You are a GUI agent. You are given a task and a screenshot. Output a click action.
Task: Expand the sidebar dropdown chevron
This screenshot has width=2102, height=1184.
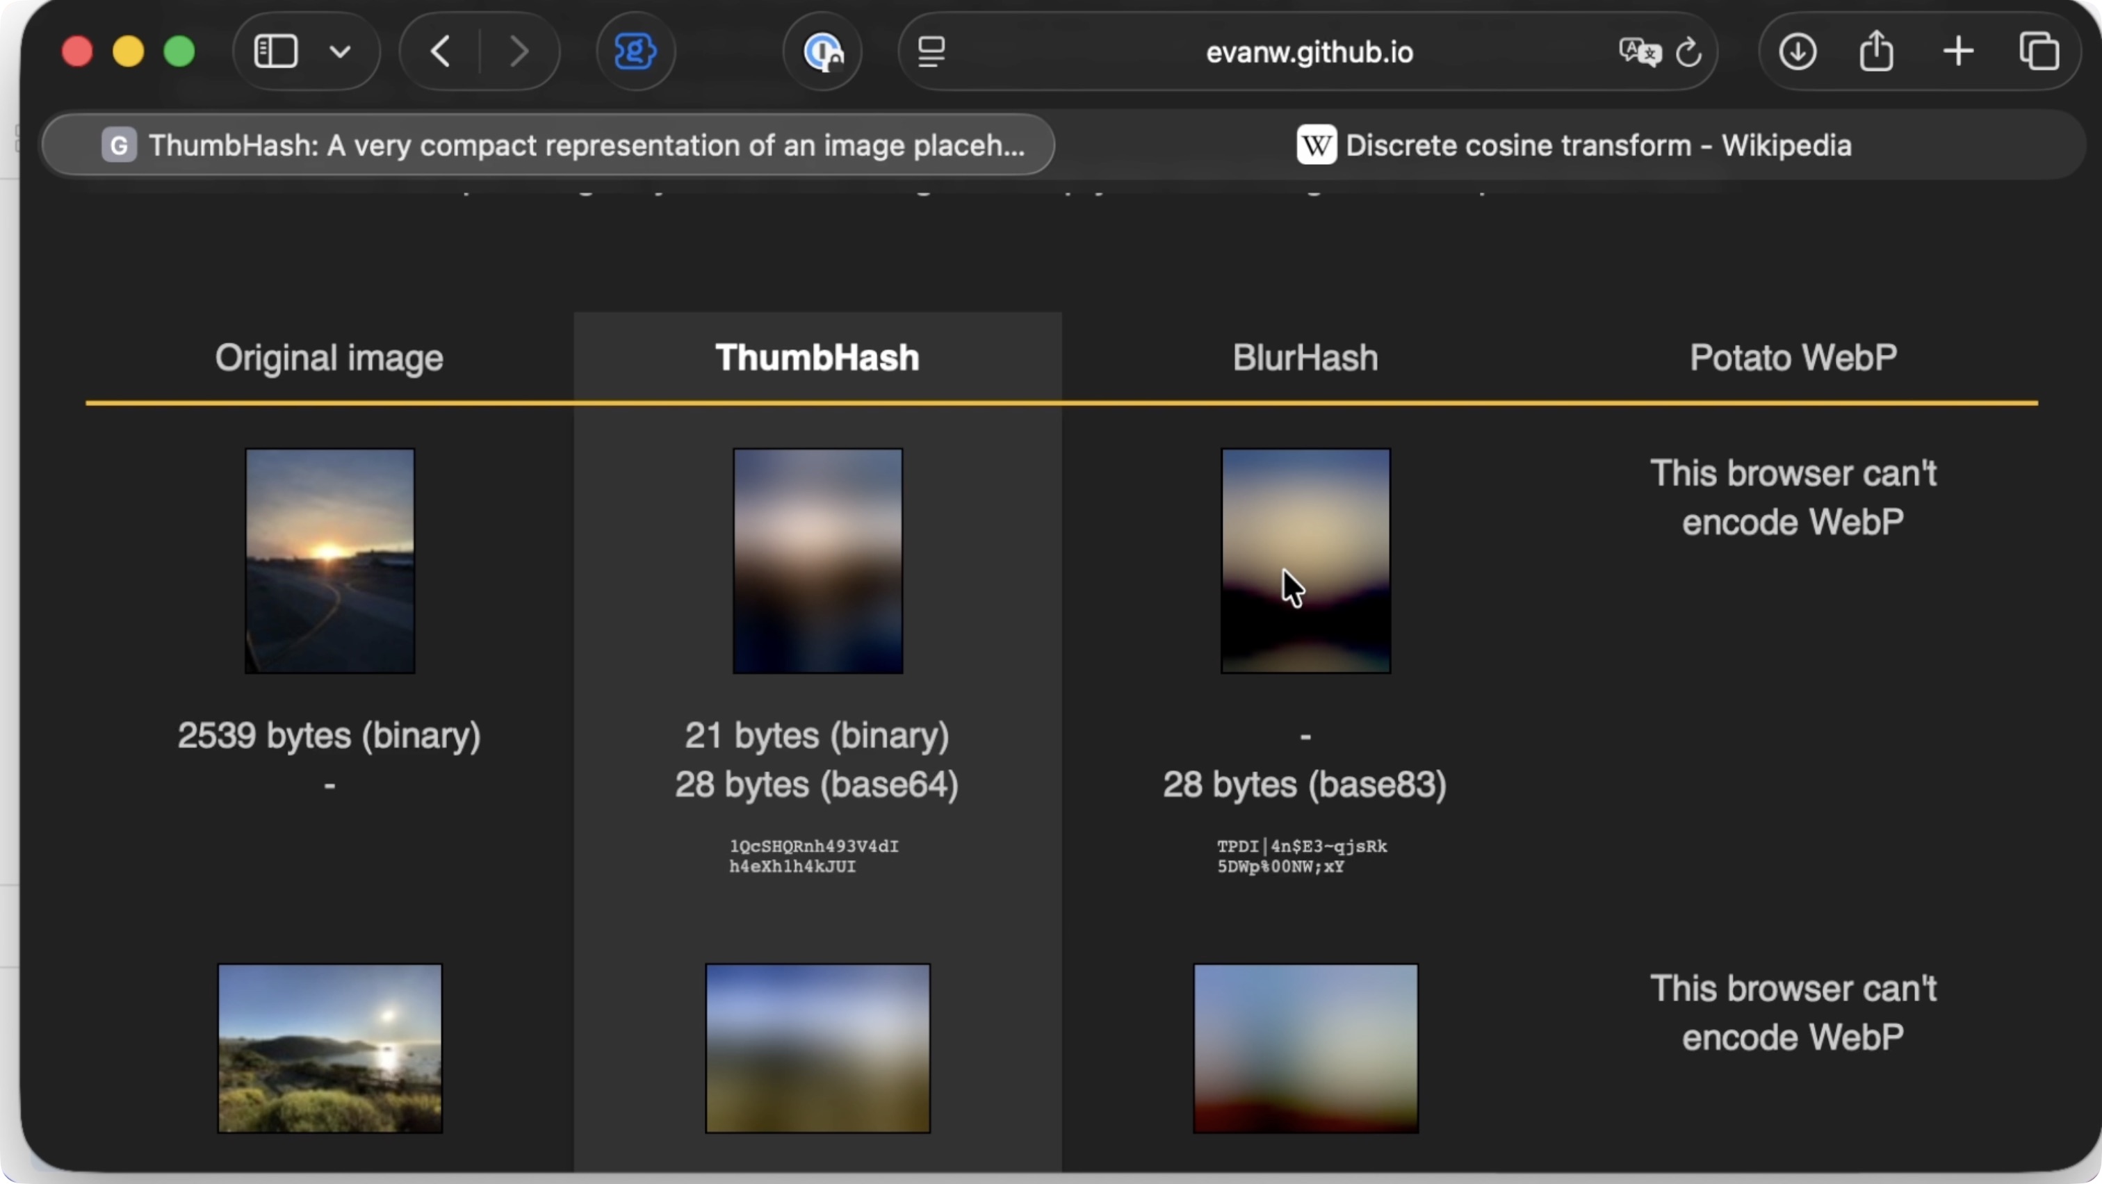pos(339,52)
